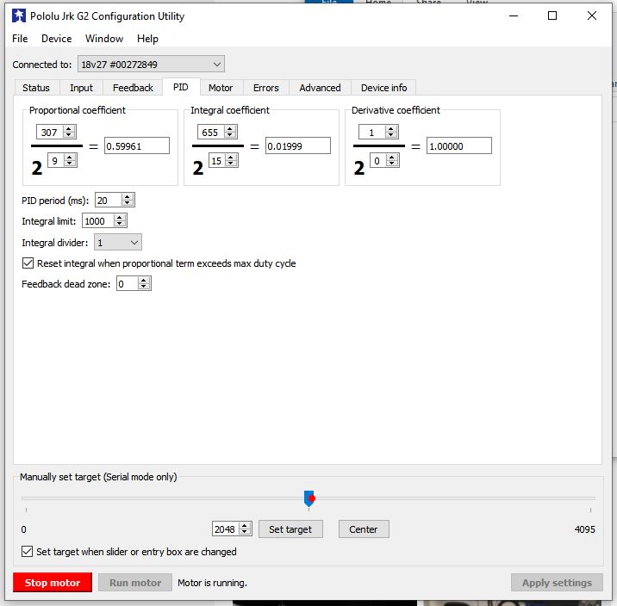
Task: Click the Pololu app icon in title bar
Action: [x=18, y=15]
